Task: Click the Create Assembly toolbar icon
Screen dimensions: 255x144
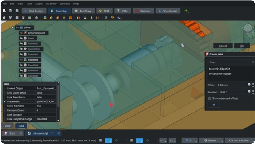Action: pyautogui.click(x=4, y=17)
